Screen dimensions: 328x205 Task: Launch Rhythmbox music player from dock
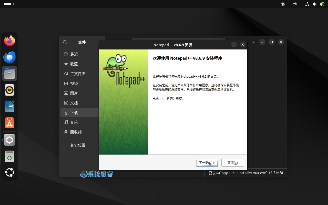tap(9, 90)
